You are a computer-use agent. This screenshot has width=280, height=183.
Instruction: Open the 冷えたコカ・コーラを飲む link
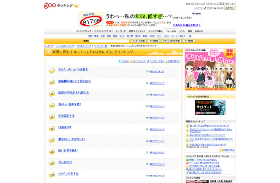point(73,70)
